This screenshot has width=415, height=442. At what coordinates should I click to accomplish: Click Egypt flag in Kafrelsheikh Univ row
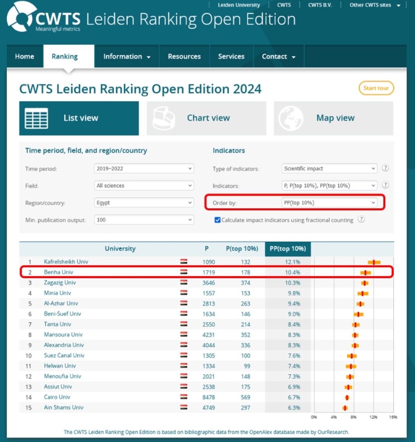(184, 262)
